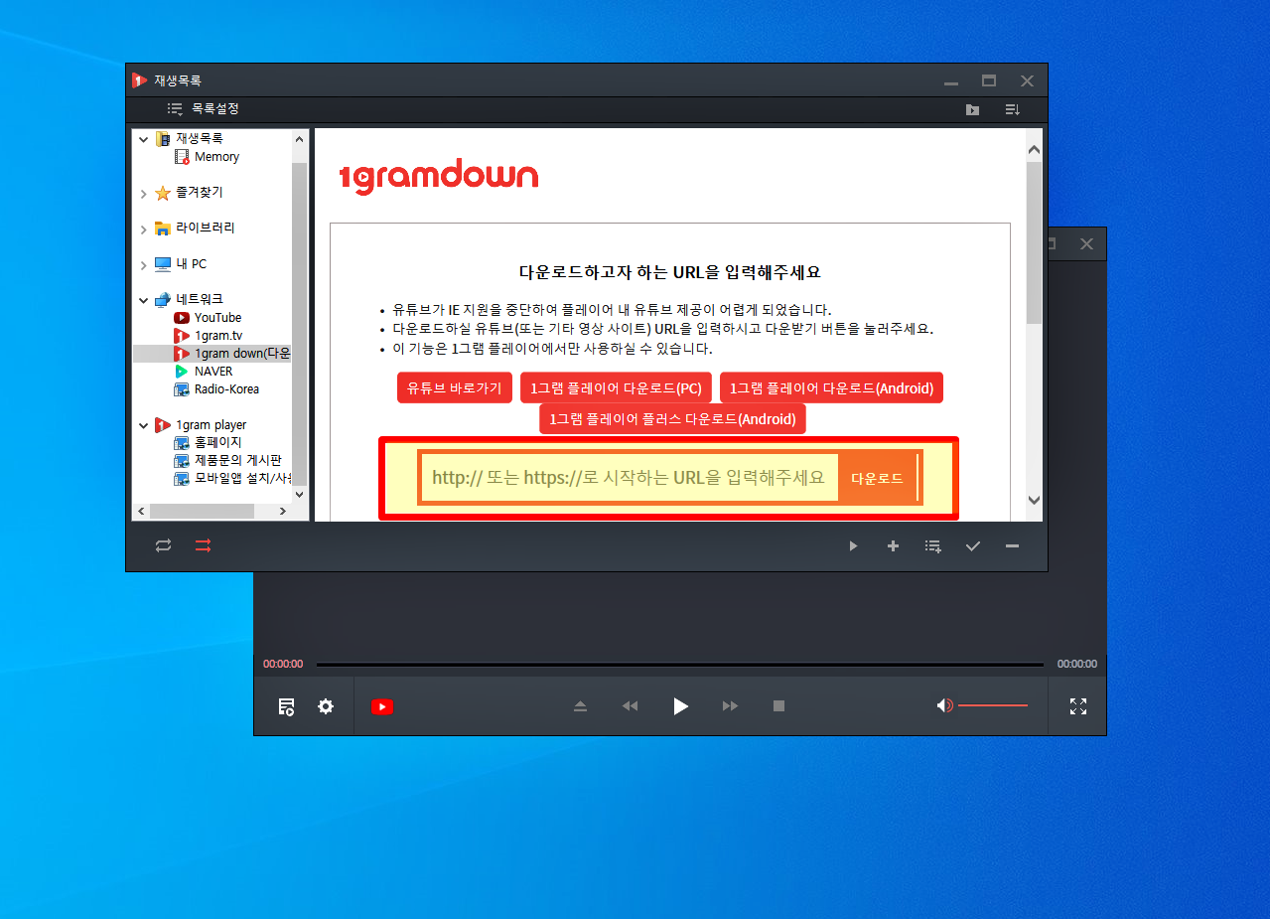
Task: Click the eject open file icon
Action: (581, 706)
